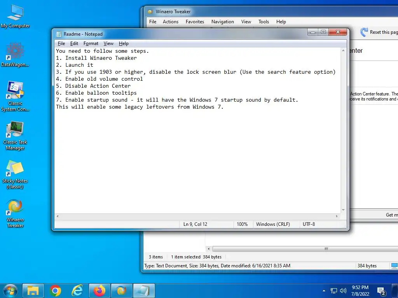Viewport: 398px width, 298px height.
Task: Show hidden tray icons arrow
Action: click(x=324, y=291)
